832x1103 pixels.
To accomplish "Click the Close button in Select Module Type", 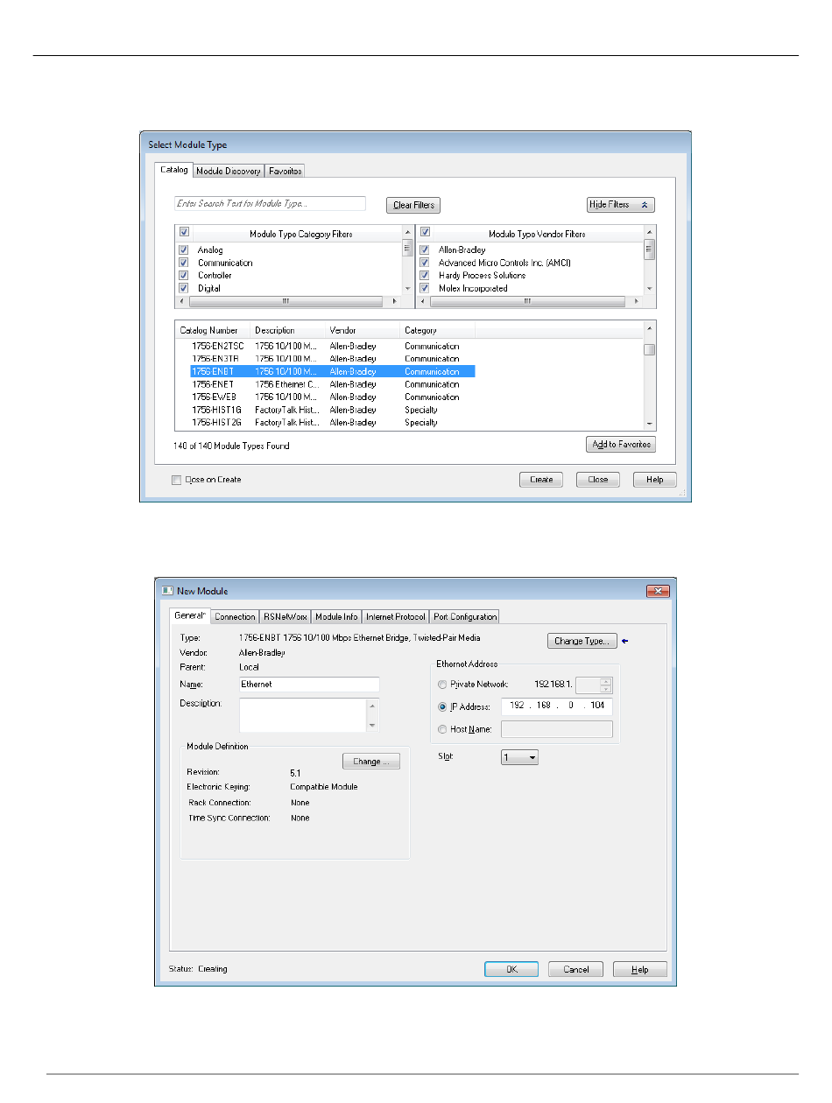I will click(x=598, y=480).
